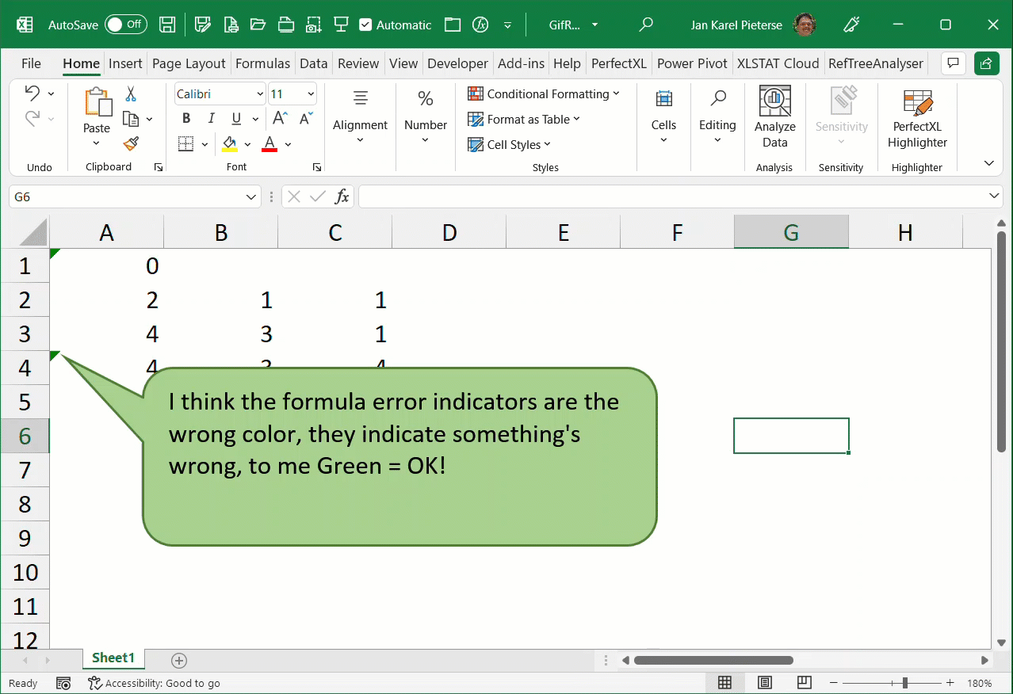This screenshot has height=694, width=1013.
Task: Click the Sheet1 tab
Action: click(x=113, y=658)
